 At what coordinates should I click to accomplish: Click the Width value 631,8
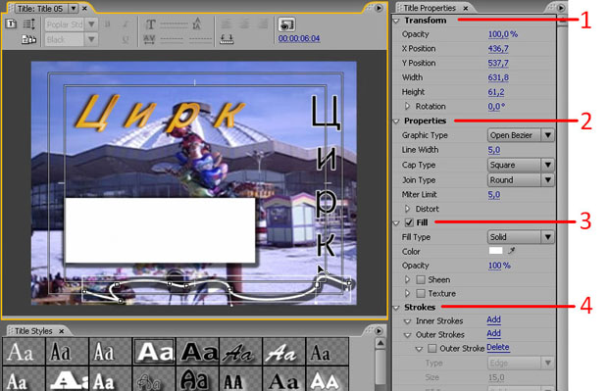pos(498,77)
